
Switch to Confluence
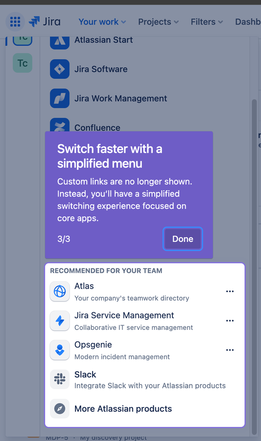coord(97,128)
